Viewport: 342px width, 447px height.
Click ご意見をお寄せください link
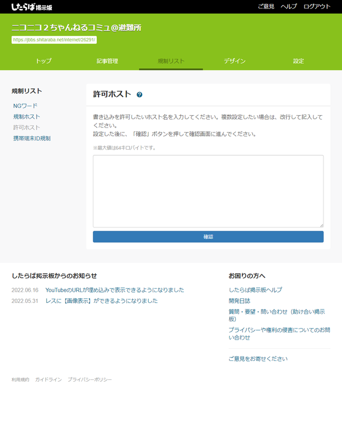pyautogui.click(x=258, y=359)
